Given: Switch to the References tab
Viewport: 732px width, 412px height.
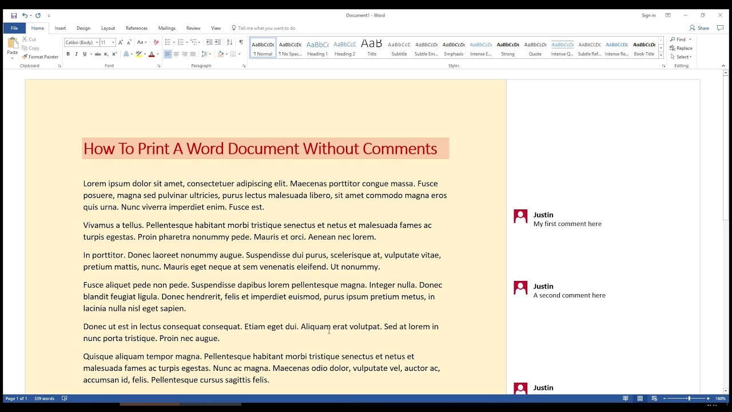Looking at the screenshot, I should pos(137,28).
